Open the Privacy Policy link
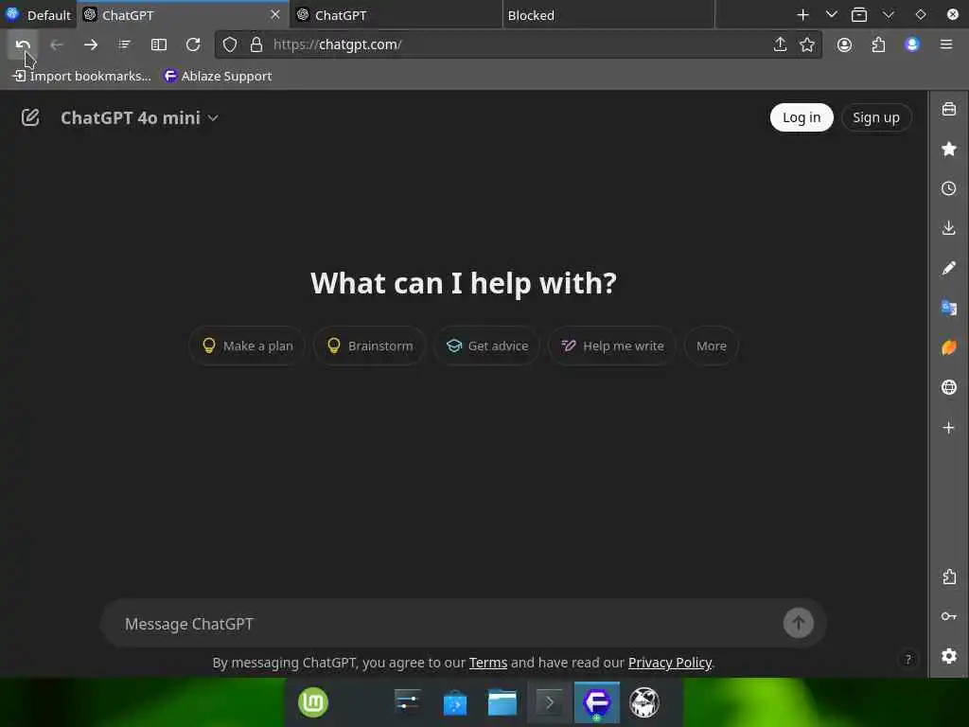The width and height of the screenshot is (969, 727). point(670,662)
